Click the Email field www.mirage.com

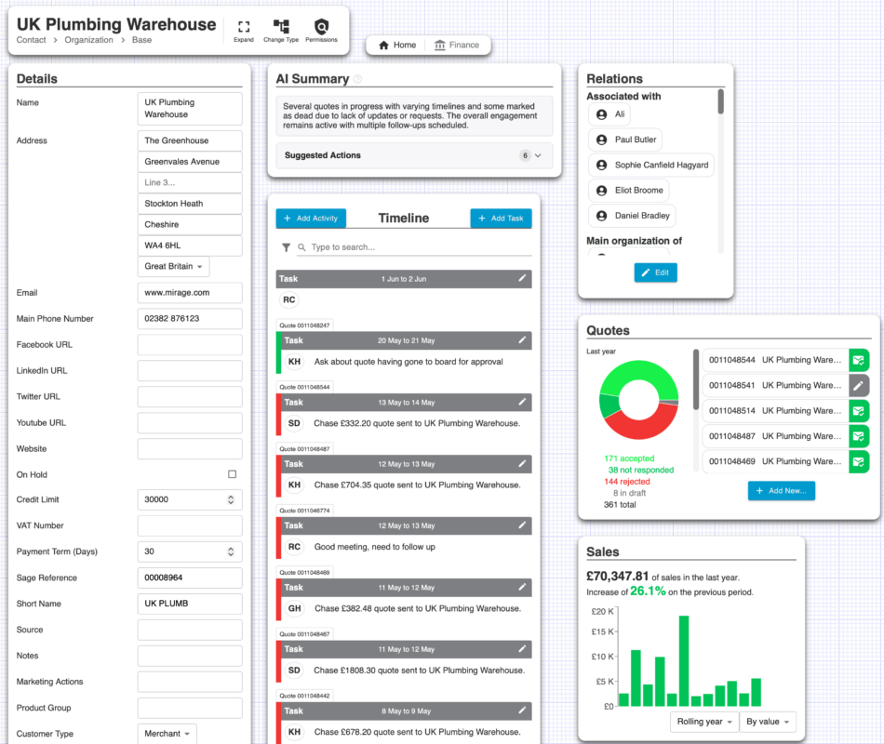(x=190, y=293)
